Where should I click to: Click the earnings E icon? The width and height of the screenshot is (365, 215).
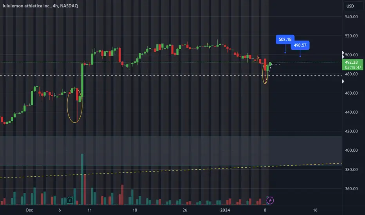(x=70, y=200)
